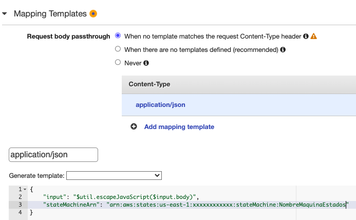The width and height of the screenshot is (356, 220).
Task: Open the application/json mapping template
Action: (x=160, y=105)
